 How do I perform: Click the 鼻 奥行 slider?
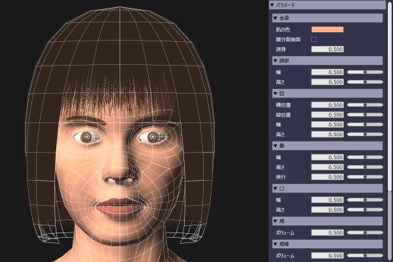coord(365,177)
